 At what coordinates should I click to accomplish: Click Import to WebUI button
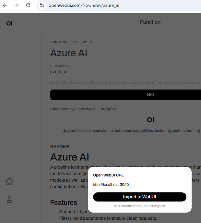coord(139,197)
